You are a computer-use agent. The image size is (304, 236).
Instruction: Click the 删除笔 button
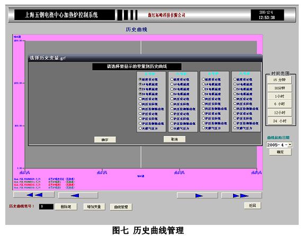tap(66, 207)
